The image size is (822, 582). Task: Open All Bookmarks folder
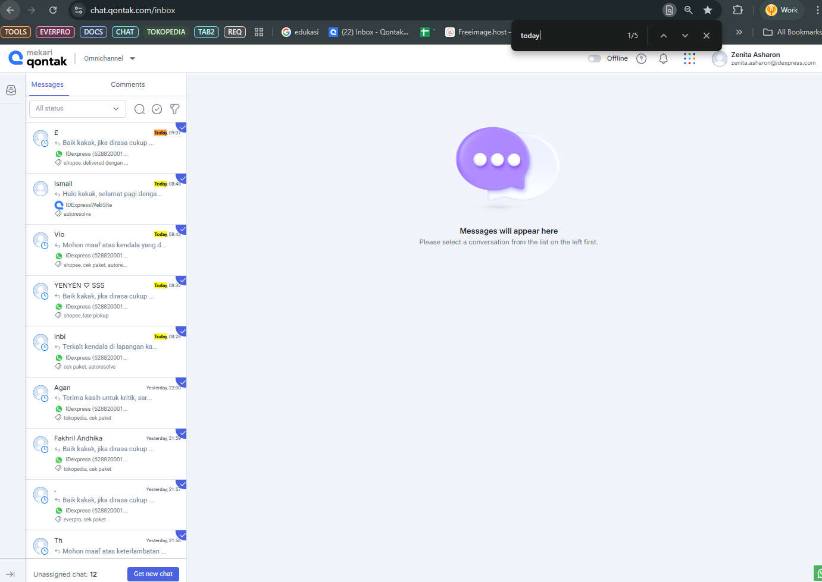pyautogui.click(x=792, y=32)
